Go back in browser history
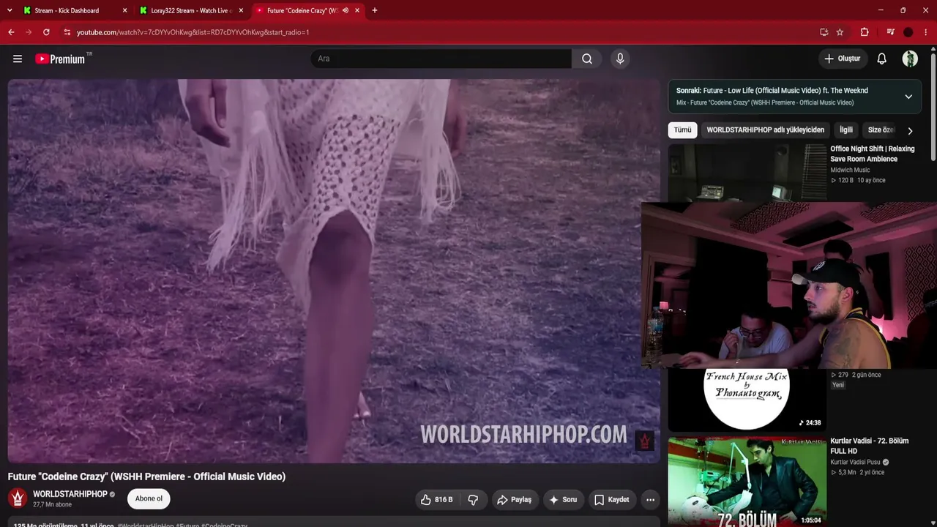This screenshot has width=937, height=527. pos(11,32)
